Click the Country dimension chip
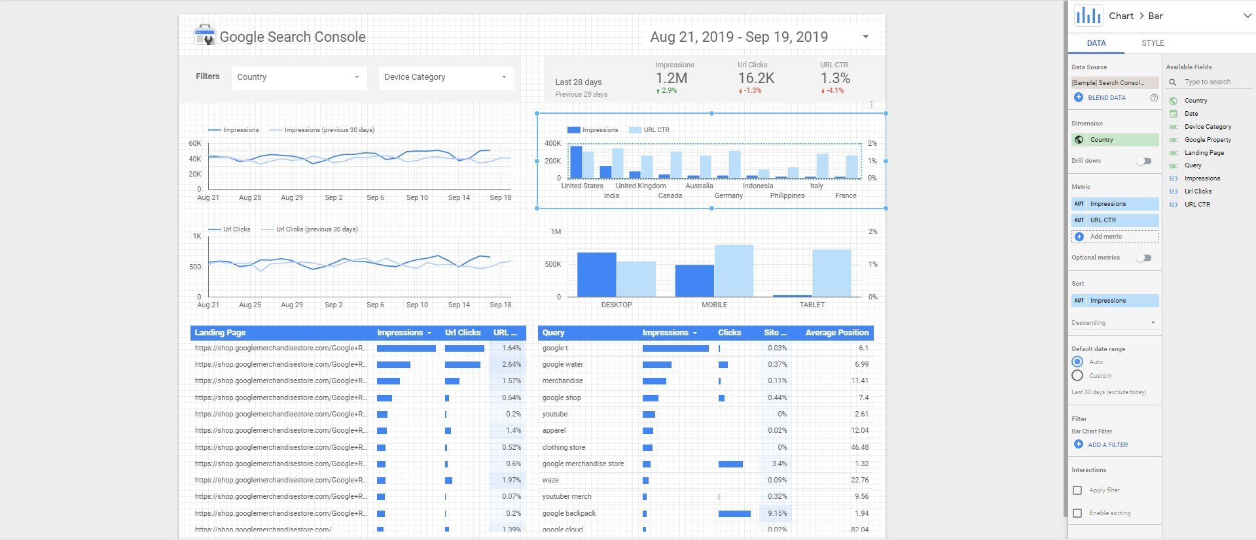The image size is (1256, 540). [x=1115, y=140]
